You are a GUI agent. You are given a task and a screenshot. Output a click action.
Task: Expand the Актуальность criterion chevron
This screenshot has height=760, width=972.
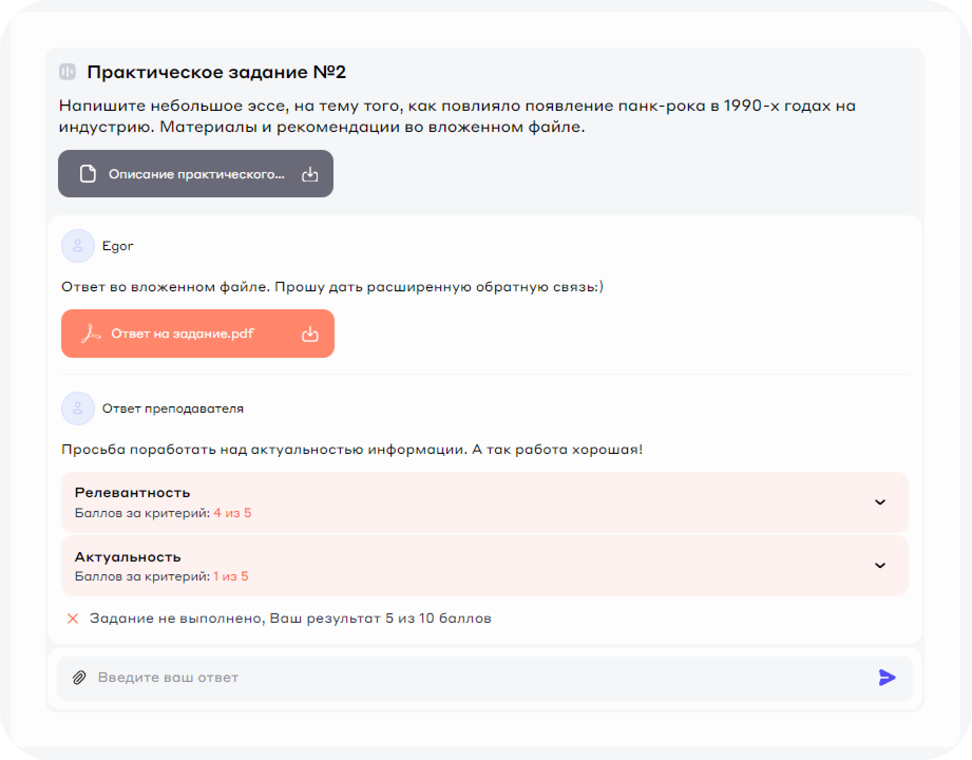pyautogui.click(x=880, y=565)
